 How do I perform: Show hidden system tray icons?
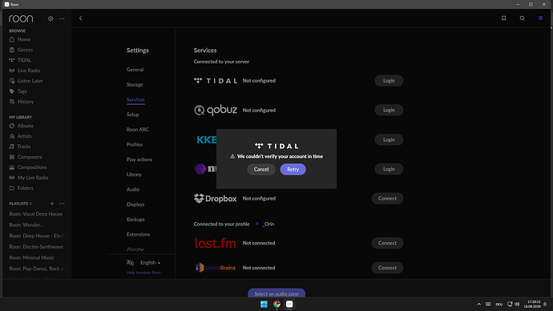(x=478, y=305)
